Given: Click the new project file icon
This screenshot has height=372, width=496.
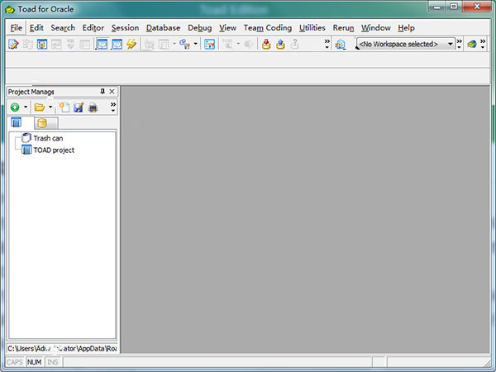Looking at the screenshot, I should (x=64, y=107).
